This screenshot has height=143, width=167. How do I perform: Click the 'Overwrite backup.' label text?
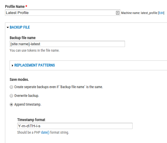click(27, 96)
